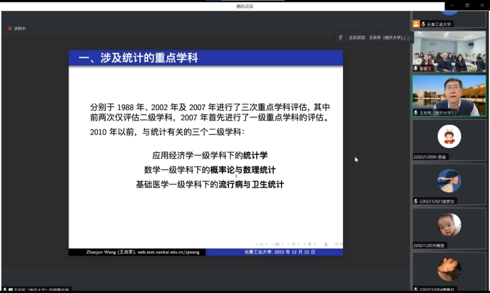This screenshot has height=293, width=490.
Task: Click the baby photo avatar of 2202112039黄昊
Action: coord(449,225)
